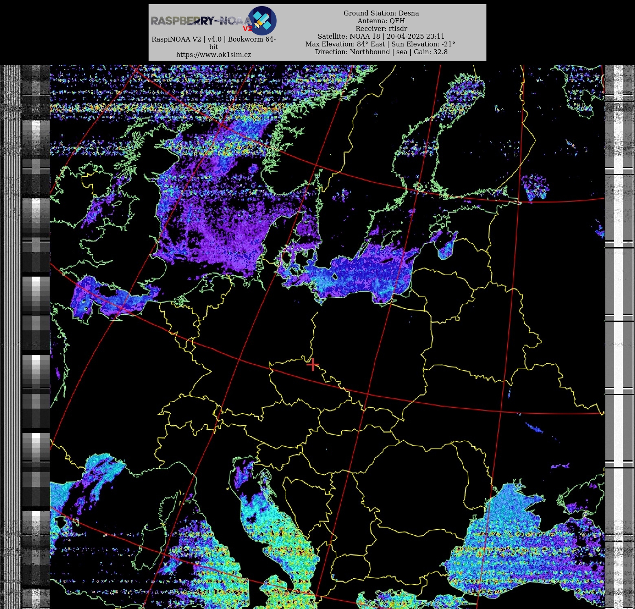Select the 'Antenna: QFH' text
The height and width of the screenshot is (609, 635).
click(381, 21)
